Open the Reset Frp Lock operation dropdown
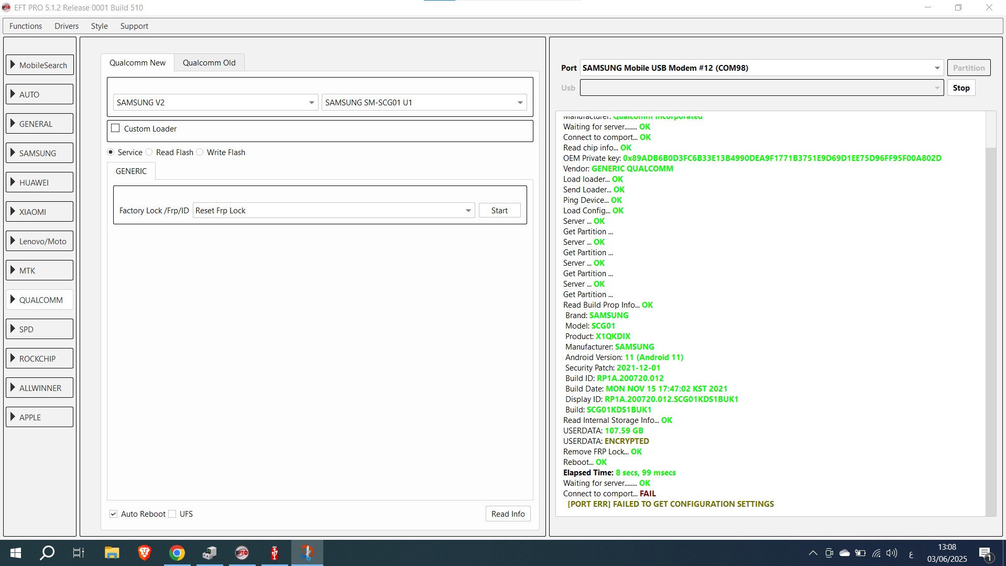 coord(334,211)
